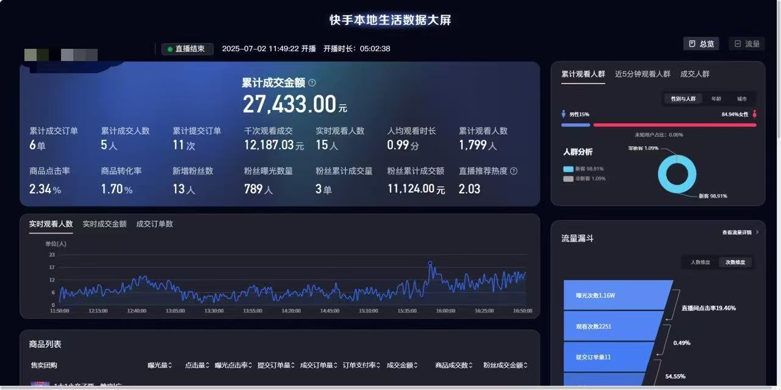
Task: Switch to the 近5分钟观看人群 tab
Action: coord(642,74)
